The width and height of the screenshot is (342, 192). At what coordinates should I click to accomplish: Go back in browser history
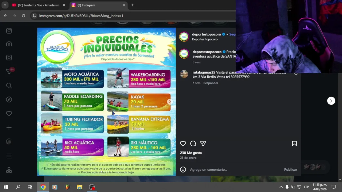(6, 16)
